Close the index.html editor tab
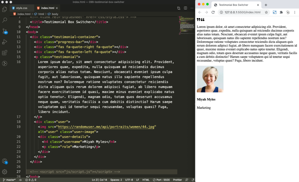299x182 pixels. tap(57, 8)
